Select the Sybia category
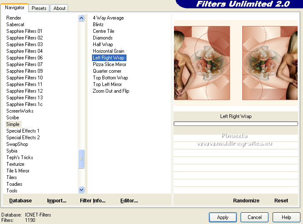The image size is (303, 224). click(12, 151)
